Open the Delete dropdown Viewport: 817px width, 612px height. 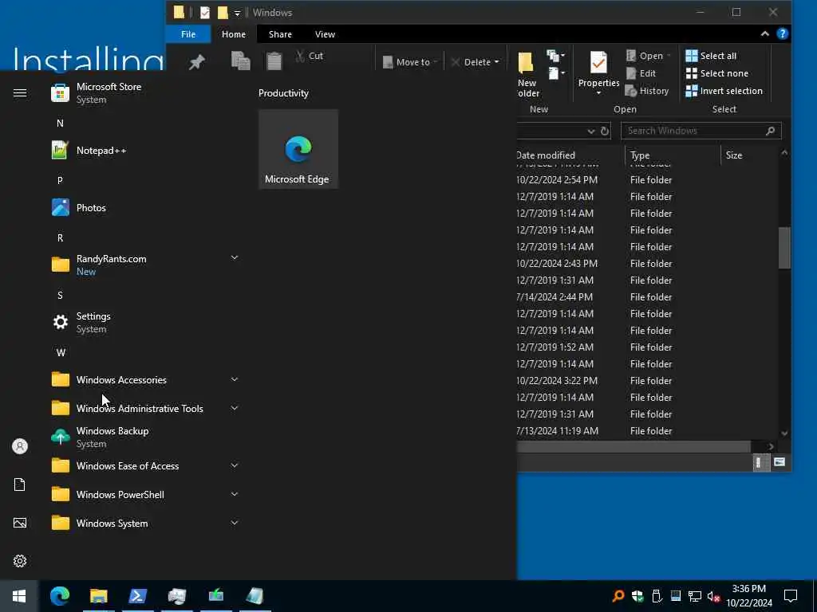tap(476, 62)
